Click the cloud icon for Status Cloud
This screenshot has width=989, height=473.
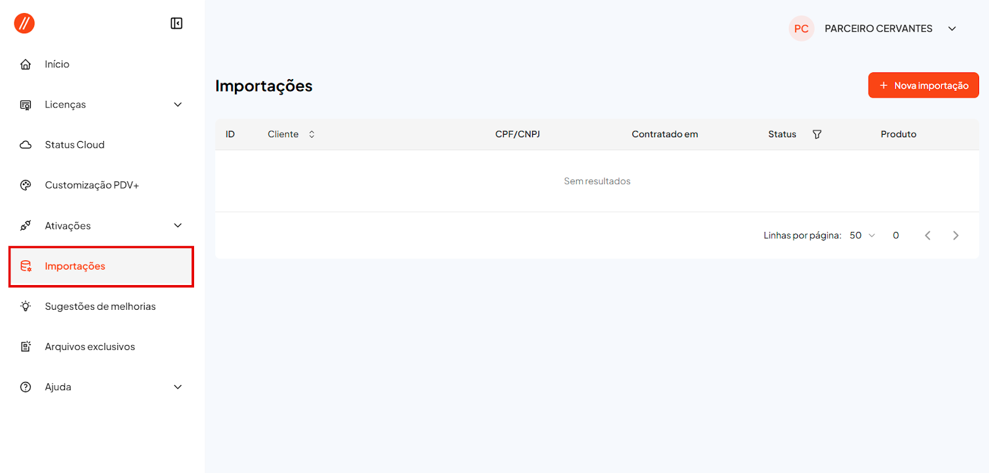click(25, 145)
